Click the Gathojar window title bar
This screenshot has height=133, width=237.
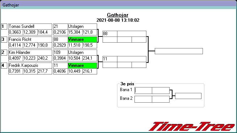click(x=118, y=5)
